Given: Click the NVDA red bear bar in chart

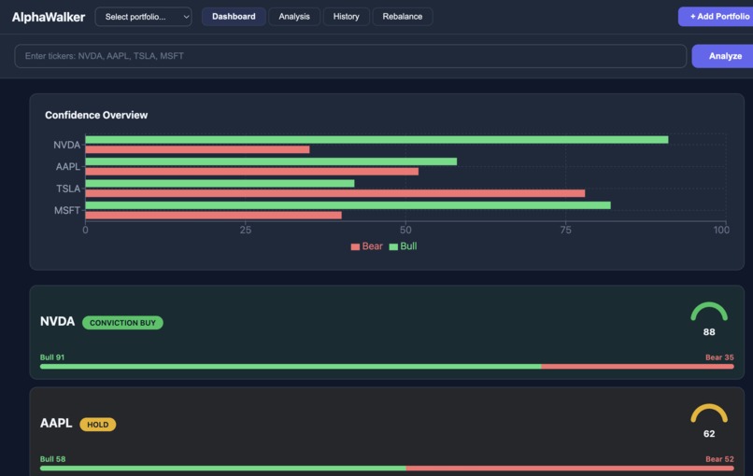Looking at the screenshot, I should tap(197, 149).
